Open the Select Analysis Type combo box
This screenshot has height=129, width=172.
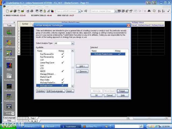tap(64, 43)
